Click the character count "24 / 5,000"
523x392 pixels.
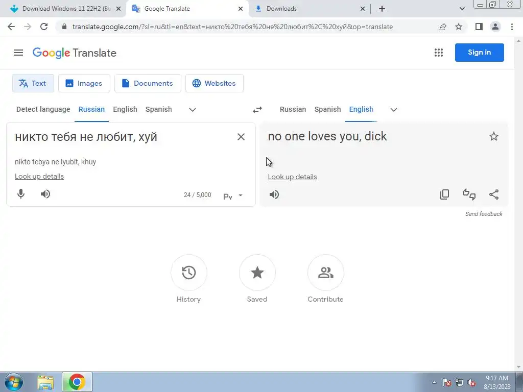(198, 195)
